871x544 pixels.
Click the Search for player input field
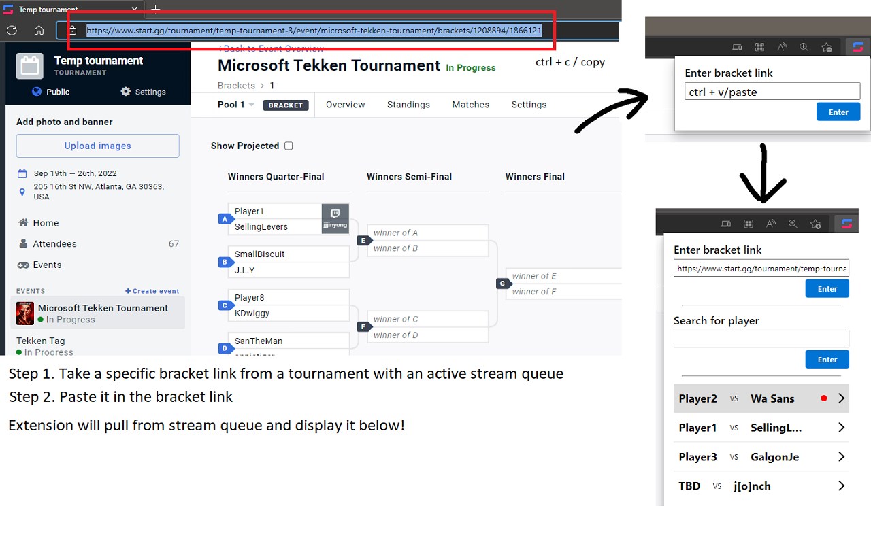pyautogui.click(x=761, y=339)
